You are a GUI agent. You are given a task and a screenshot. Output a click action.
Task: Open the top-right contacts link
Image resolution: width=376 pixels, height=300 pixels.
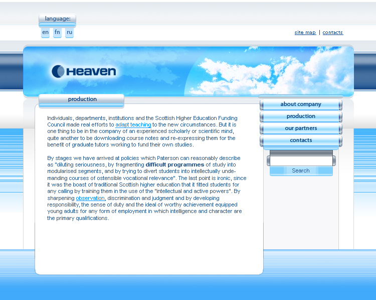pos(332,32)
